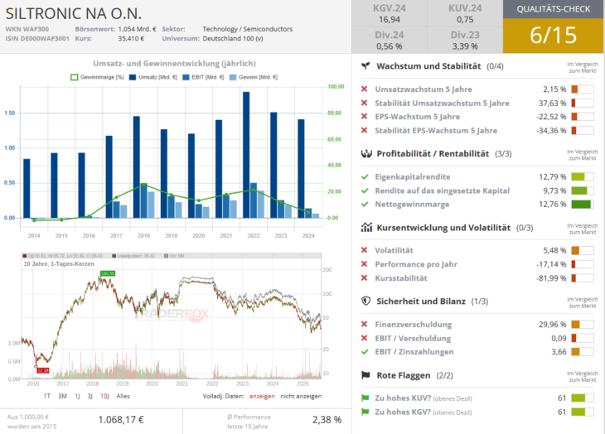The width and height of the screenshot is (605, 434).
Task: Select the 1T chart timeframe
Action: point(46,396)
